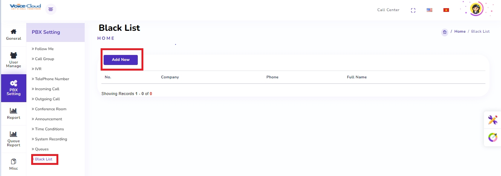Open the tools icon on right edge
This screenshot has height=176, width=501.
492,120
